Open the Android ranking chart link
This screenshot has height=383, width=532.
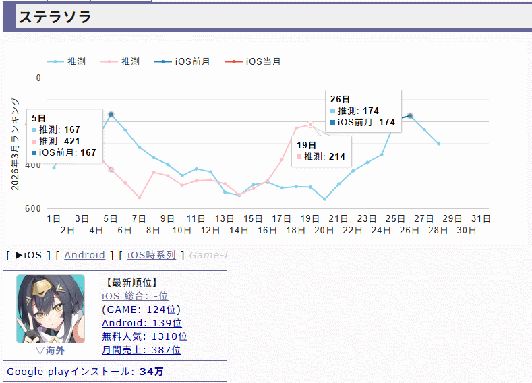(84, 255)
